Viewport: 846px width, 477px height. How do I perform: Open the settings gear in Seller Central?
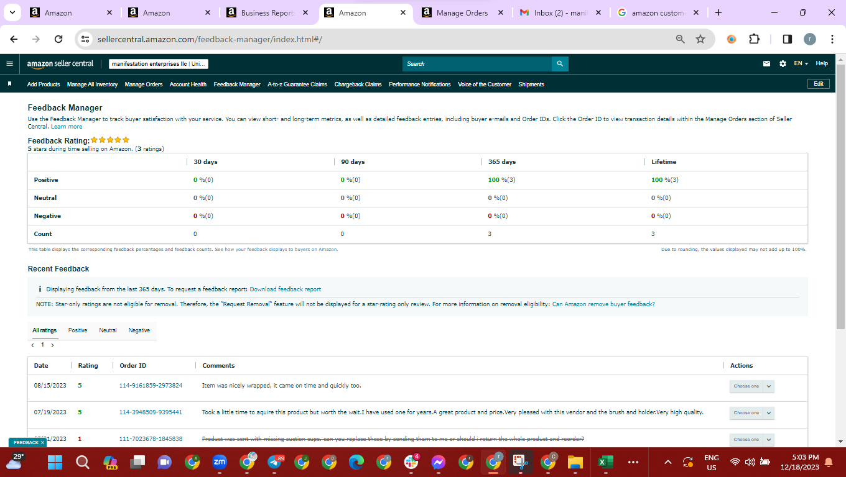(x=783, y=63)
